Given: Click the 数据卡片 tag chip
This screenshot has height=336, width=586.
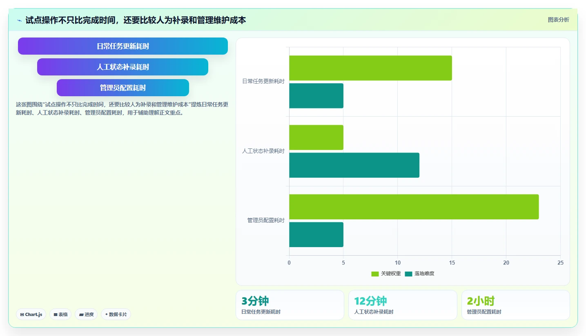Looking at the screenshot, I should pyautogui.click(x=116, y=314).
